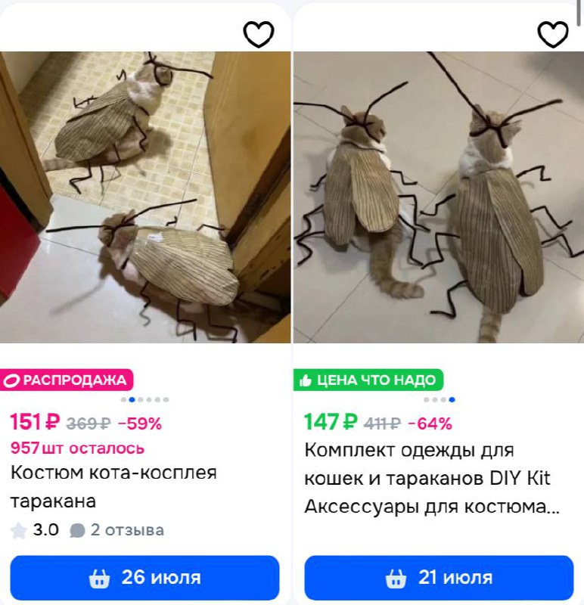Screen dimensions: 584x605
Task: Click the page scrollbar at the top right
Action: [x=579, y=13]
